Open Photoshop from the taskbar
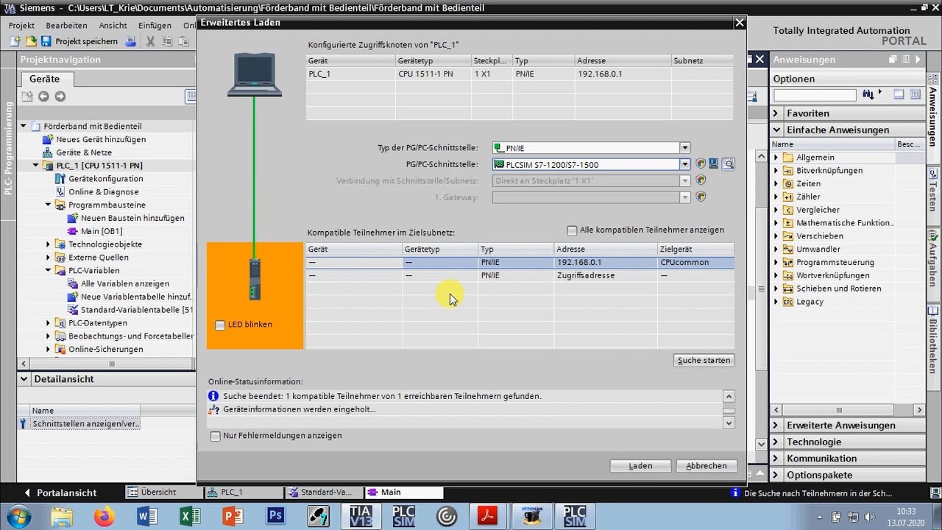The image size is (942, 530). [x=276, y=516]
